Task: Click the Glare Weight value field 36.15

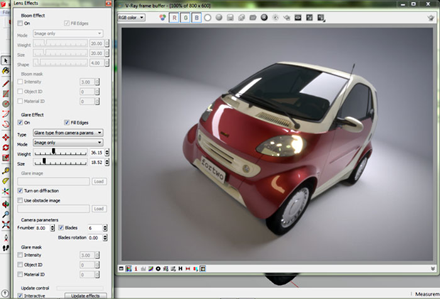Action: pos(97,153)
